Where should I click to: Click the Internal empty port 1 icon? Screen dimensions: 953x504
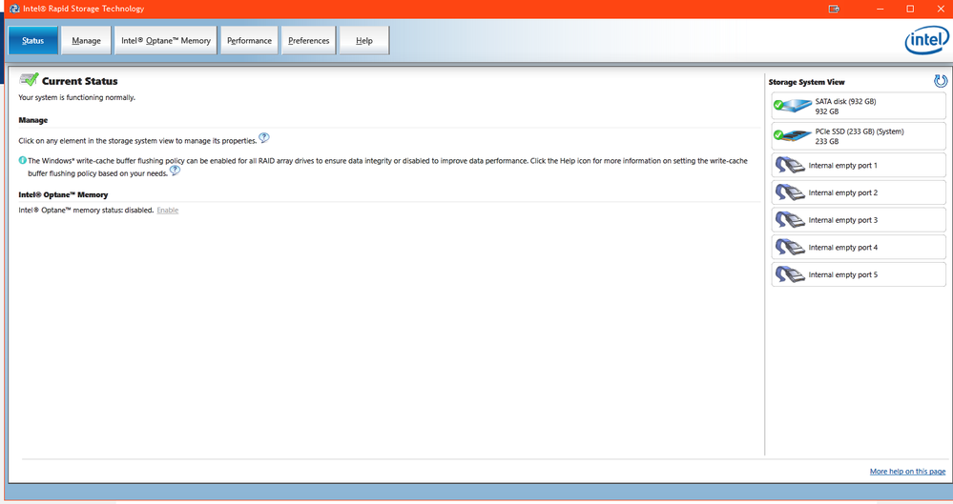[790, 165]
